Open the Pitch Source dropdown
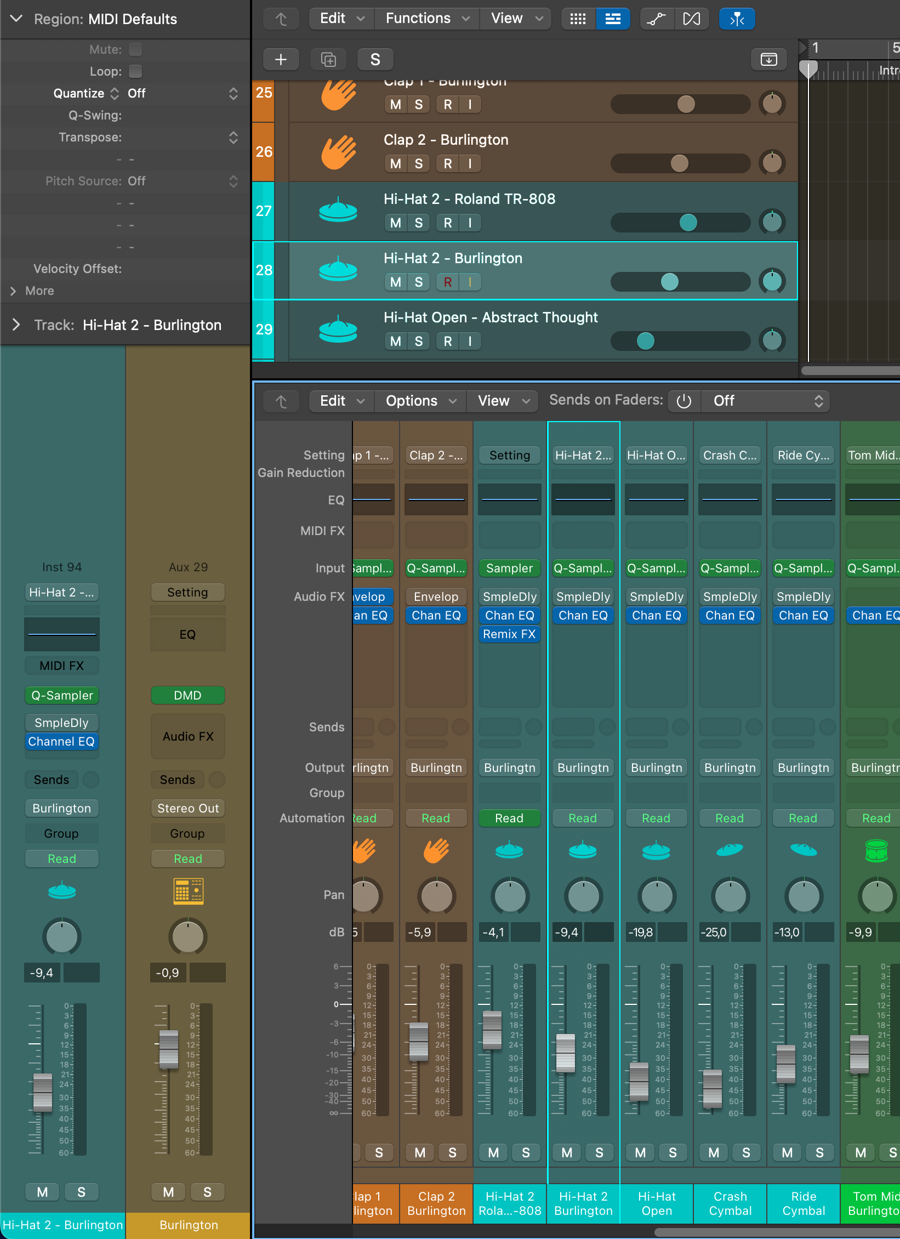This screenshot has width=900, height=1239. point(184,181)
